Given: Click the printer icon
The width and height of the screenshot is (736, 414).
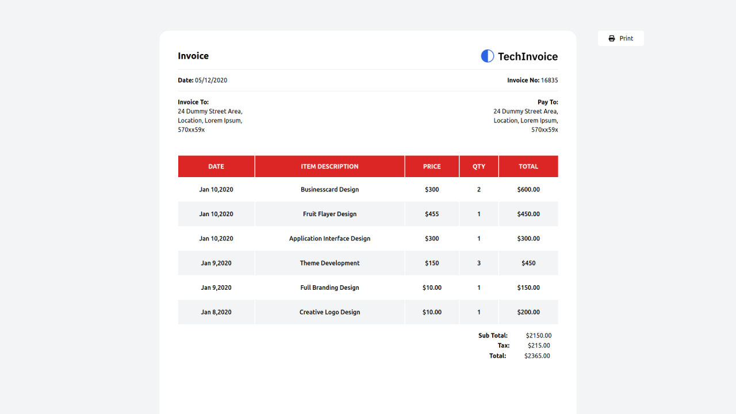Looking at the screenshot, I should (x=612, y=39).
